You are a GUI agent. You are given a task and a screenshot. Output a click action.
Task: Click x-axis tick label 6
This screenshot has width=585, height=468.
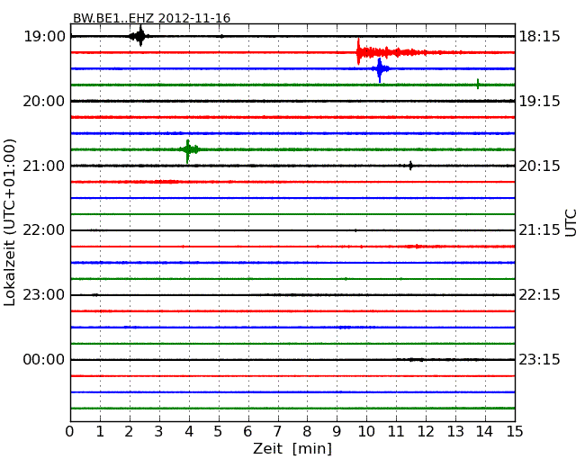pyautogui.click(x=248, y=432)
